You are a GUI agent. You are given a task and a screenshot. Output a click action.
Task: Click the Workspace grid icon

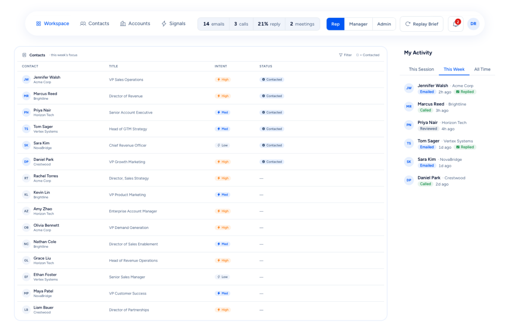pos(38,24)
